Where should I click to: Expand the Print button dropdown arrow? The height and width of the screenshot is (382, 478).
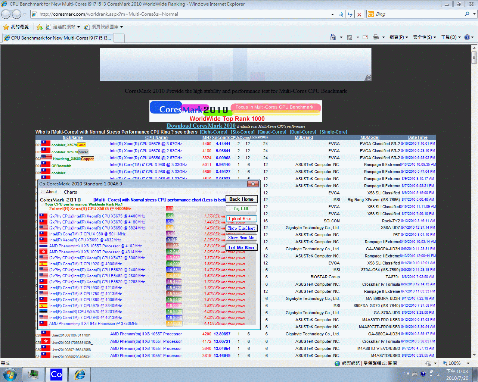coord(384,37)
